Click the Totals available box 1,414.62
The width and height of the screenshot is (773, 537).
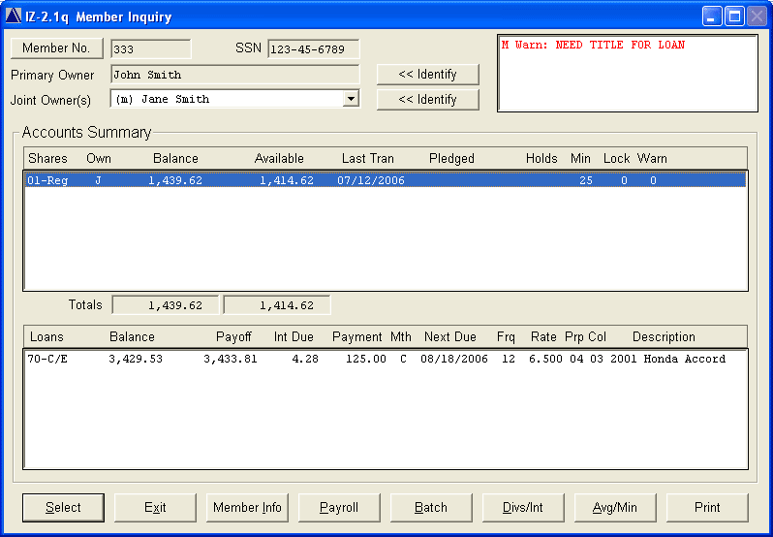pyautogui.click(x=277, y=305)
